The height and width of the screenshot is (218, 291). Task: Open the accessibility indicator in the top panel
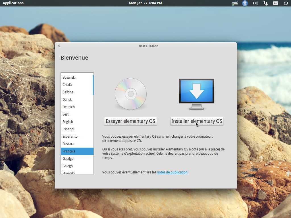(245, 3)
